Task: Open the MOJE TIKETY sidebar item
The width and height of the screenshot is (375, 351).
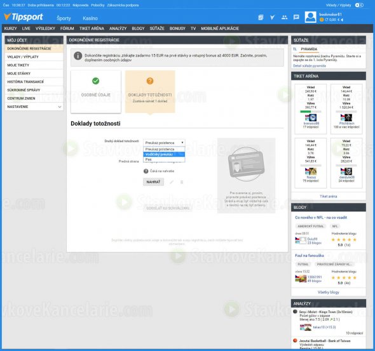Action: (x=34, y=65)
